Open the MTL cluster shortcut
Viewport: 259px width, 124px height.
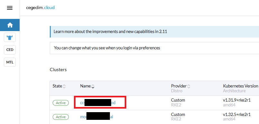[x=10, y=62]
